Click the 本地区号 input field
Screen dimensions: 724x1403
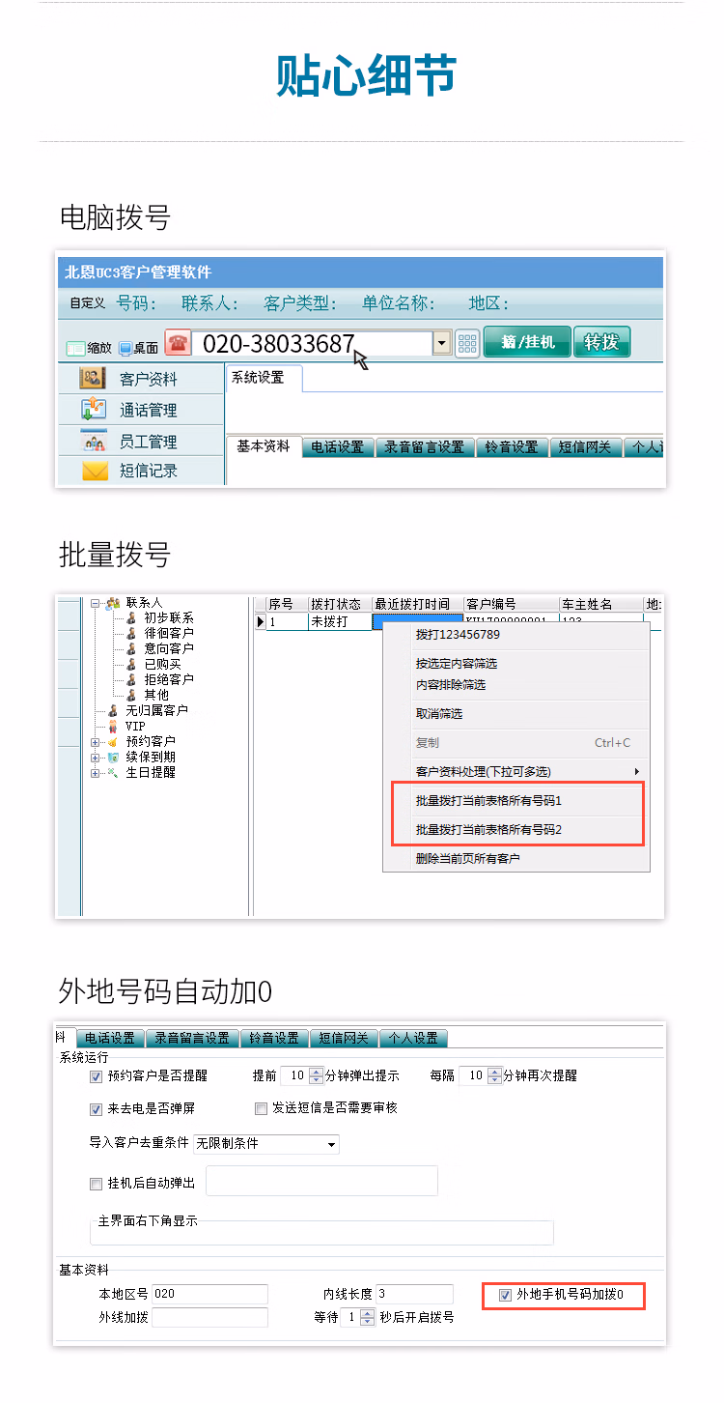(209, 1295)
